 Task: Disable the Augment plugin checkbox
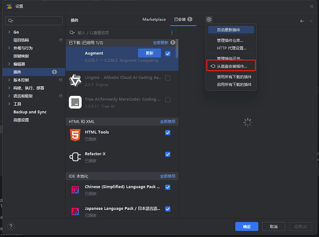click(168, 54)
